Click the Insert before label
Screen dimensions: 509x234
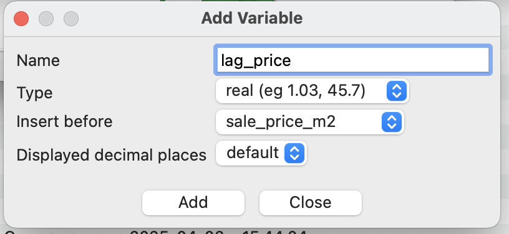[64, 122]
